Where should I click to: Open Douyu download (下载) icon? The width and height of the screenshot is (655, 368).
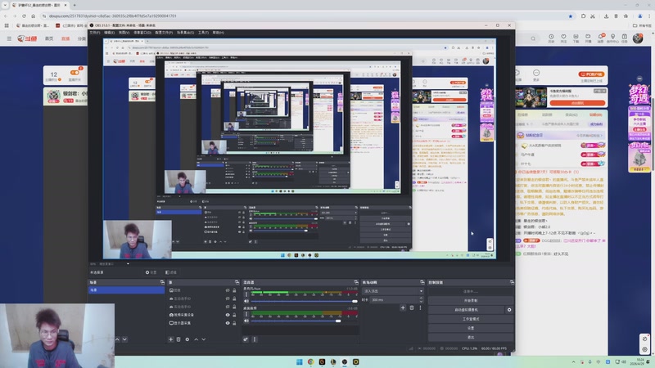[576, 38]
